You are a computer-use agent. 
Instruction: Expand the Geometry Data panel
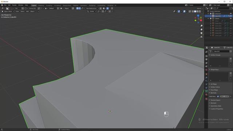click(216, 106)
